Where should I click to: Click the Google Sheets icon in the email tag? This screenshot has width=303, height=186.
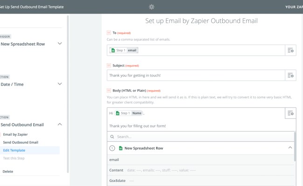[x=113, y=50]
